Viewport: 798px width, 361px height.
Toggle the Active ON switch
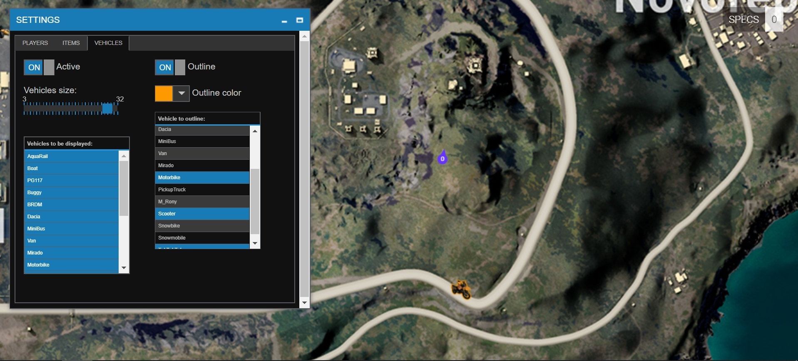tap(39, 67)
